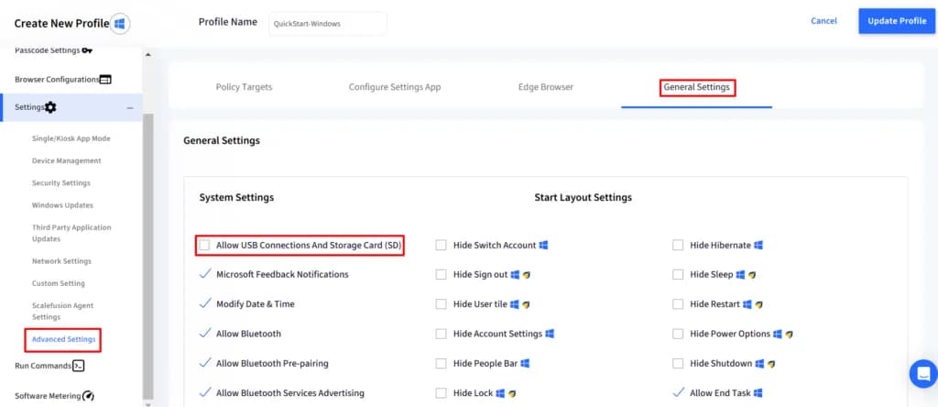This screenshot has height=407, width=938.
Task: Uncheck Allow Bluetooth option
Action: [x=205, y=334]
